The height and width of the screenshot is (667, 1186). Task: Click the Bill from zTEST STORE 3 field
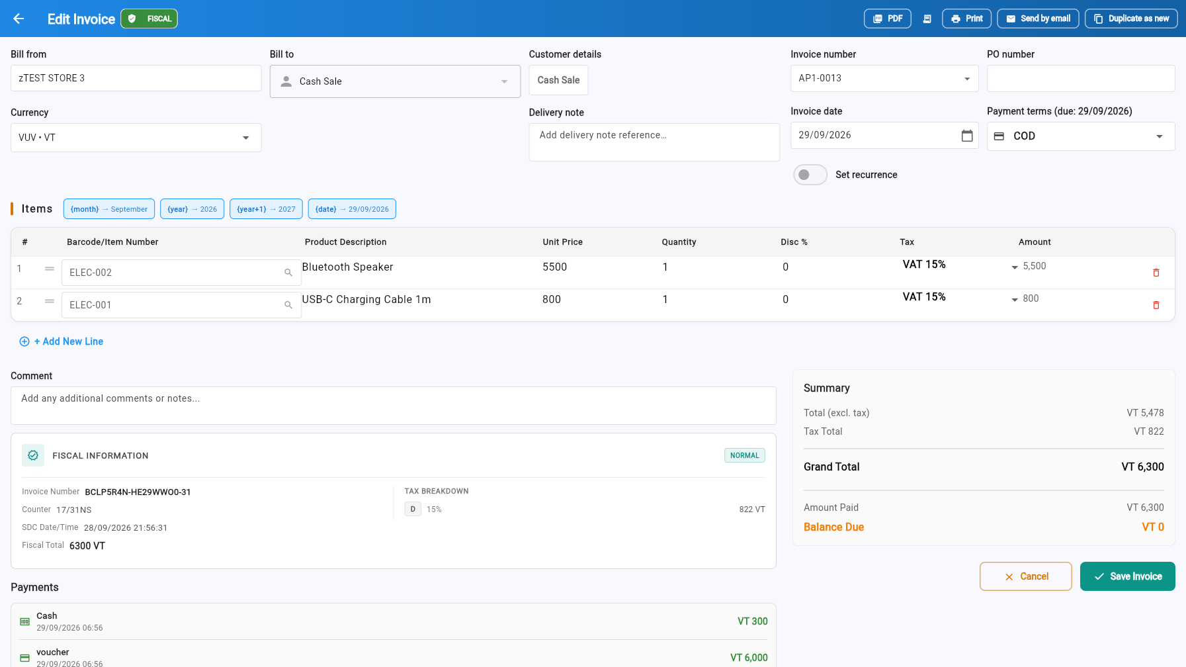click(136, 78)
